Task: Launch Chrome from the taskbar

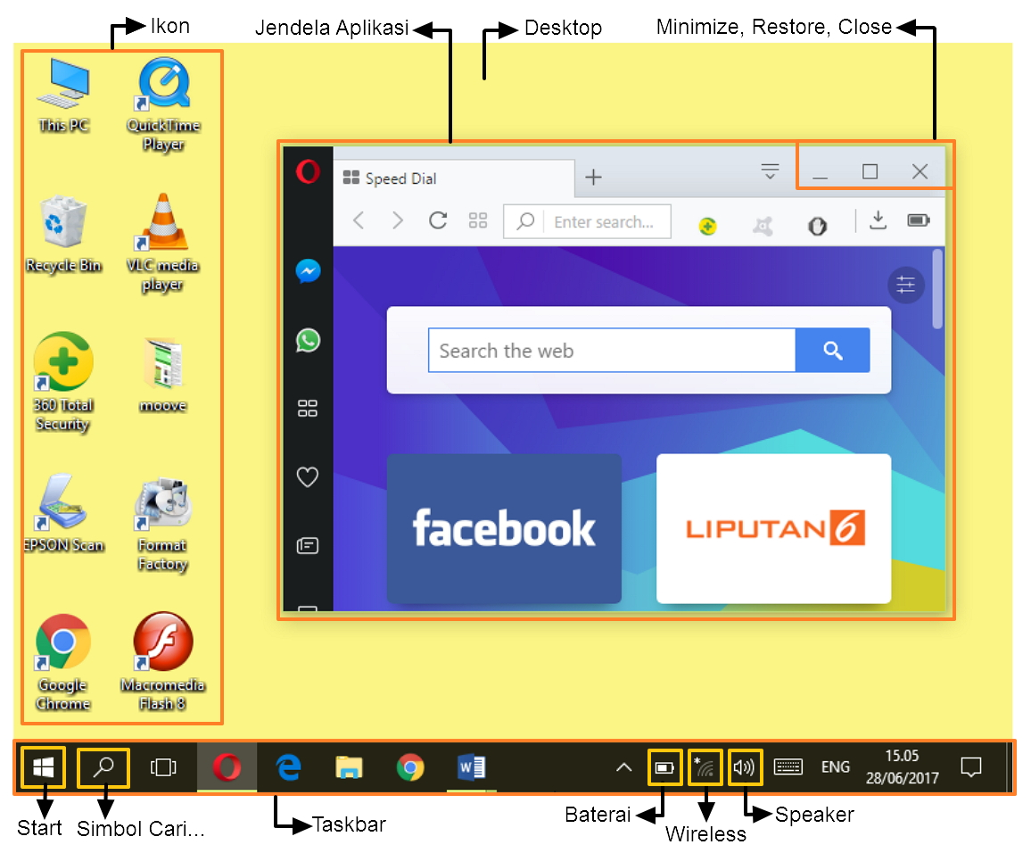Action: [x=410, y=766]
